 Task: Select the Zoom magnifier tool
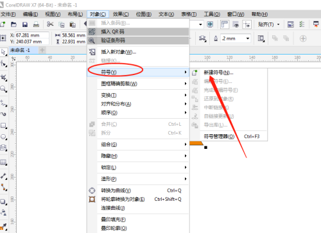click(x=4, y=89)
